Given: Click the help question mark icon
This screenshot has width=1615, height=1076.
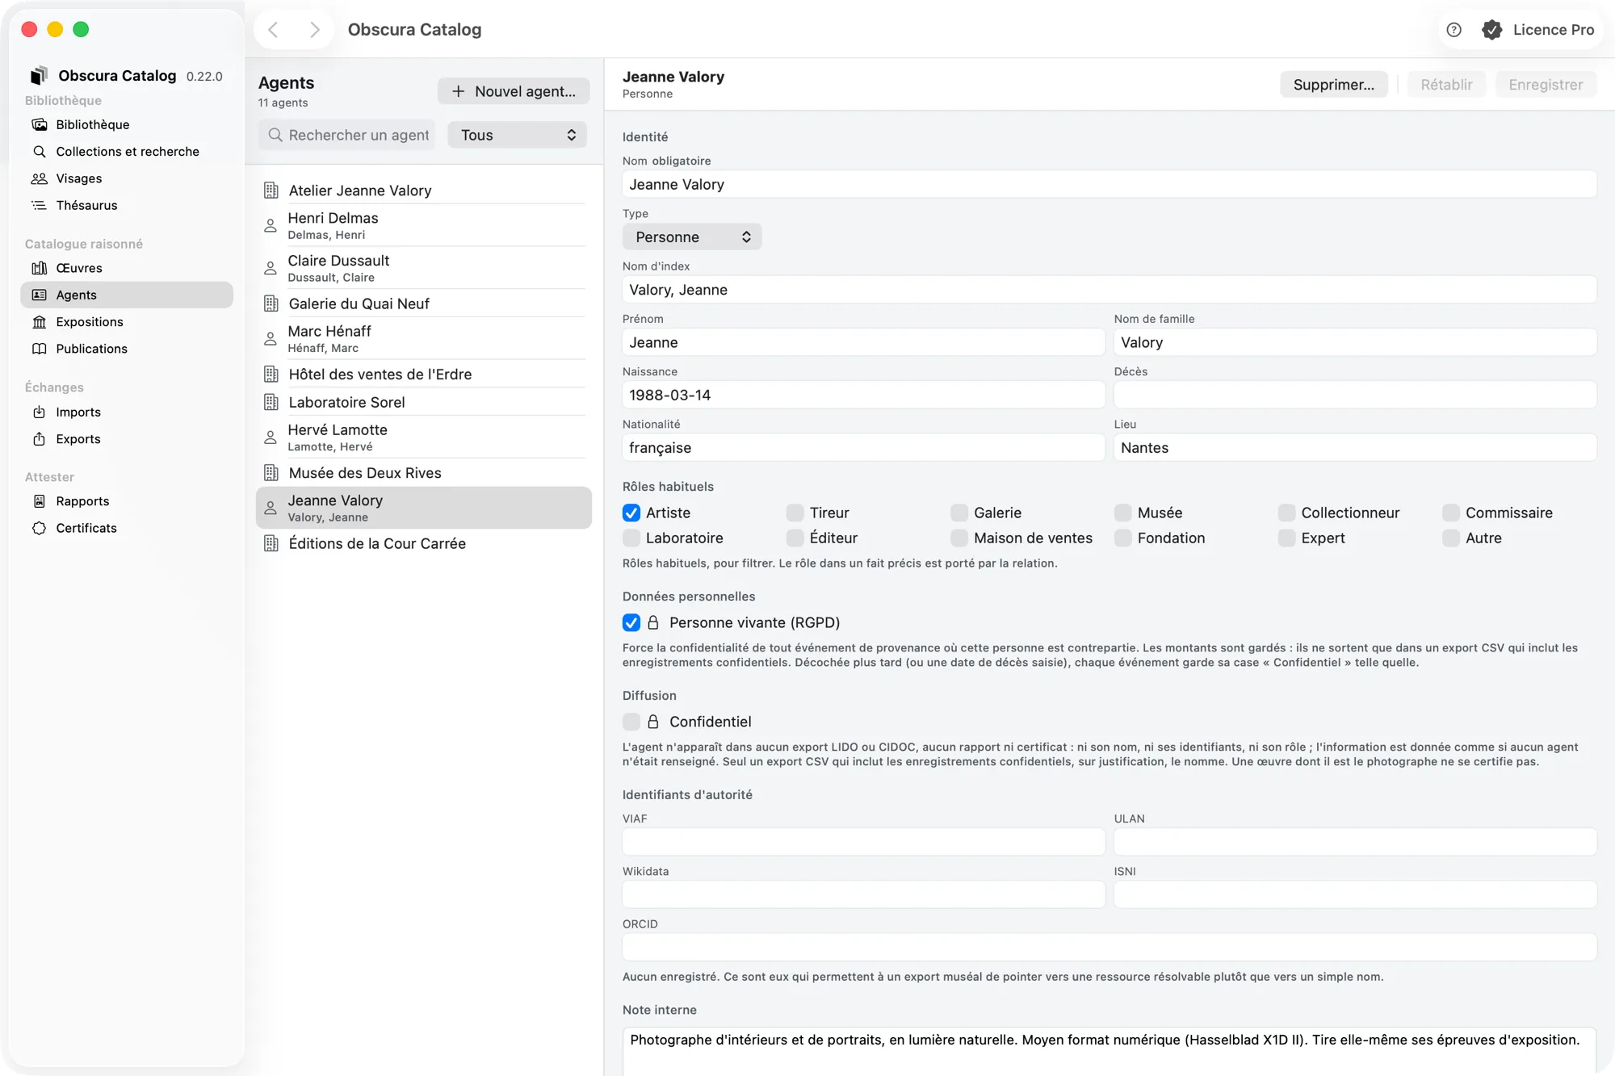Looking at the screenshot, I should click(1453, 30).
